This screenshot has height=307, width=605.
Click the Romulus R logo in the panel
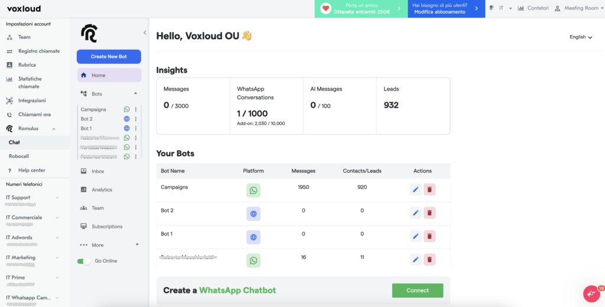click(x=89, y=33)
